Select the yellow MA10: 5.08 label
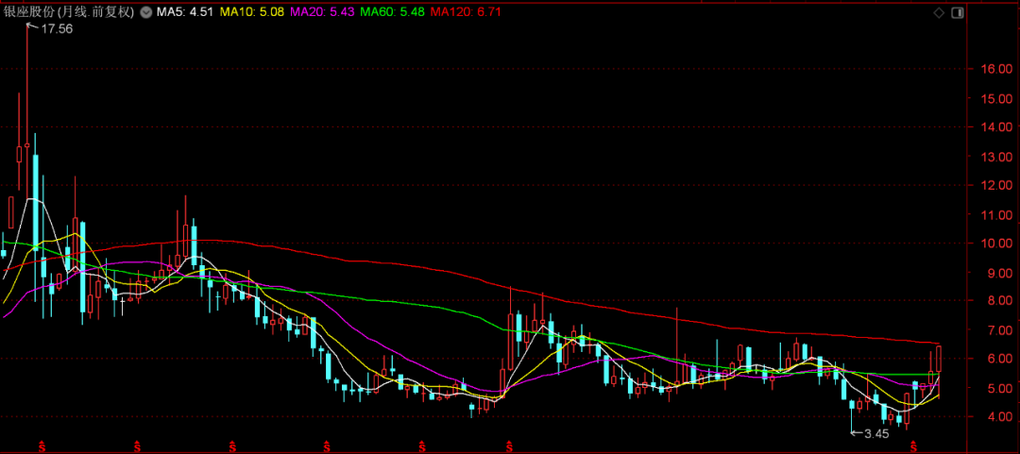 pos(252,12)
